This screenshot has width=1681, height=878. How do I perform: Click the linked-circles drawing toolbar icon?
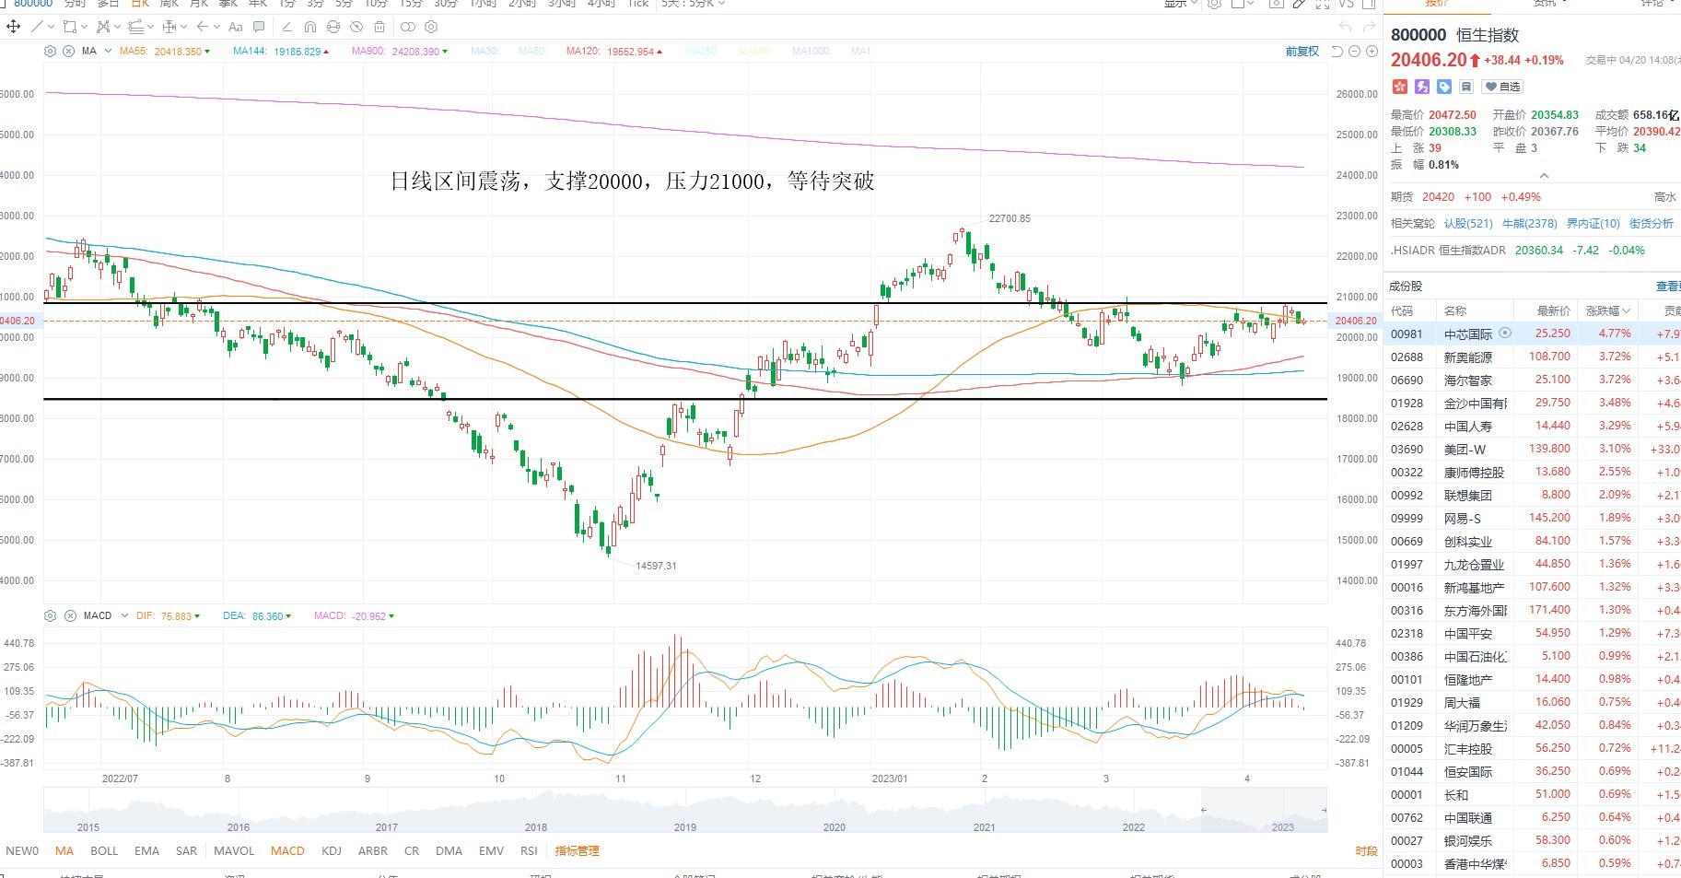coord(408,27)
